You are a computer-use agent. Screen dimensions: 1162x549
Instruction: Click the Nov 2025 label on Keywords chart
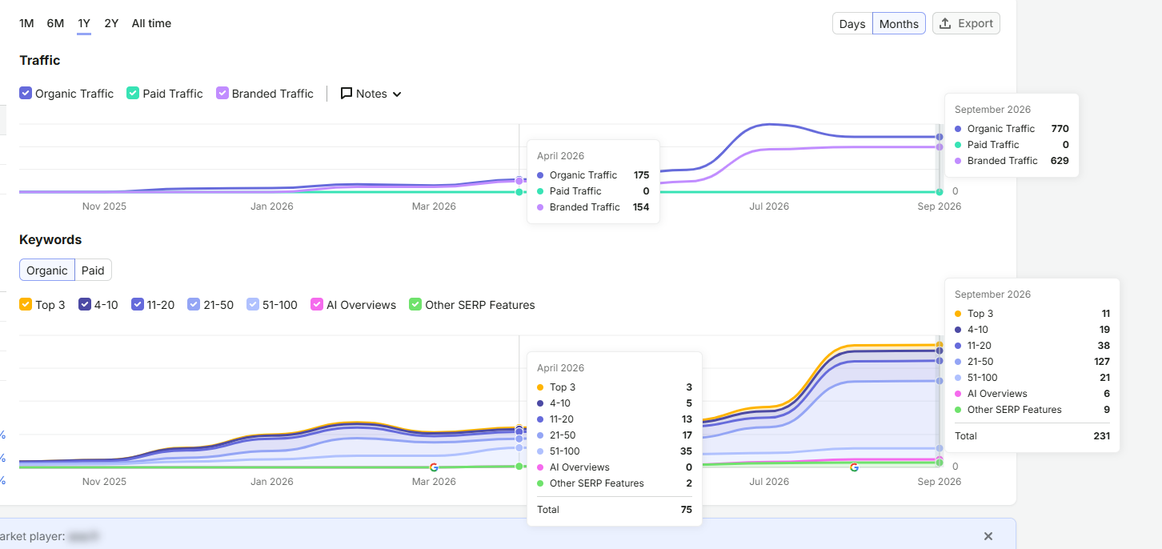[104, 482]
